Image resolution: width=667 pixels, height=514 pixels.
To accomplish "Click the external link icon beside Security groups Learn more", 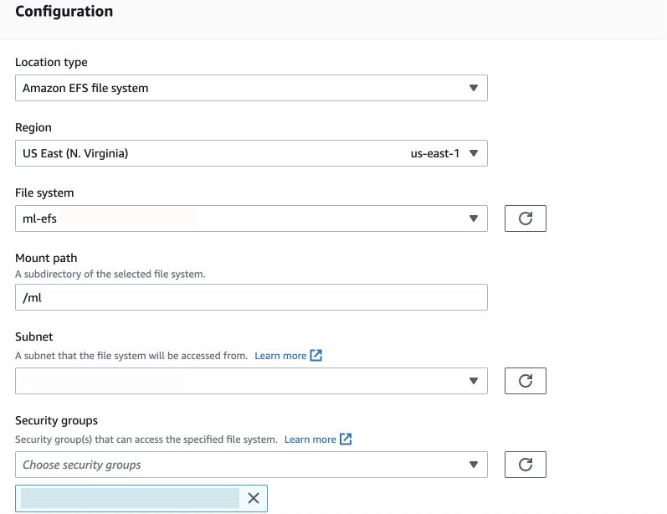I will 346,439.
